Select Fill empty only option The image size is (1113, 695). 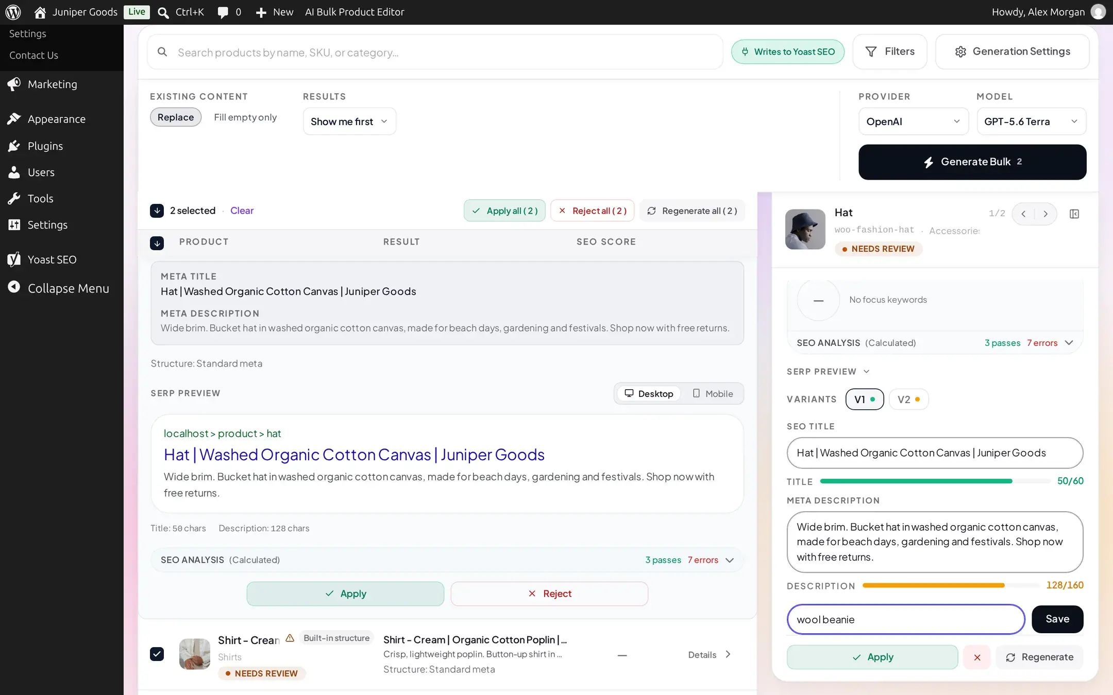coord(245,117)
